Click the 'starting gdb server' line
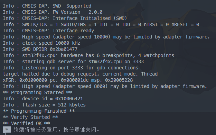Image resolution: width=216 pixels, height=135 pixels. [x=73, y=61]
